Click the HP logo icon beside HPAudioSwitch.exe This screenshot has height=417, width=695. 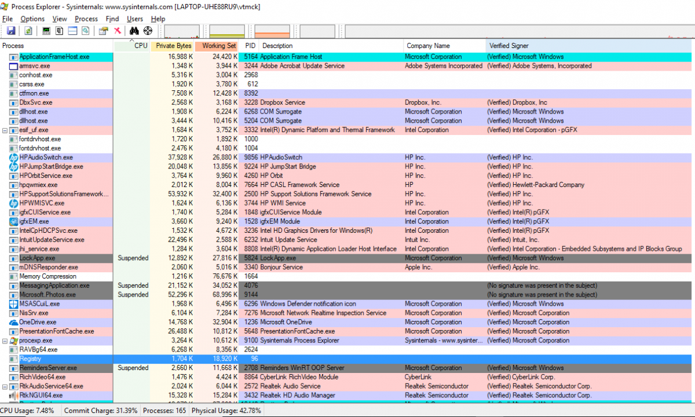[x=14, y=158]
